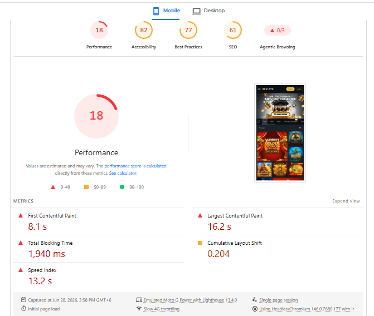Click the page screenshot thumbnail
This screenshot has width=374, height=316.
(x=280, y=132)
